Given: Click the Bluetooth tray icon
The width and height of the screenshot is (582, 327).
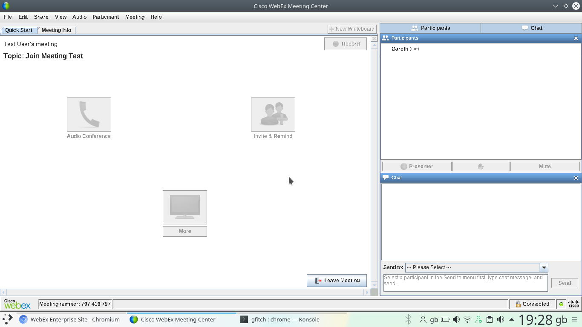Looking at the screenshot, I should [408, 319].
